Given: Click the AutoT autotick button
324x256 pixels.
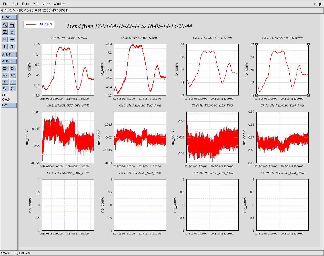Looking at the screenshot, I should (9, 55).
